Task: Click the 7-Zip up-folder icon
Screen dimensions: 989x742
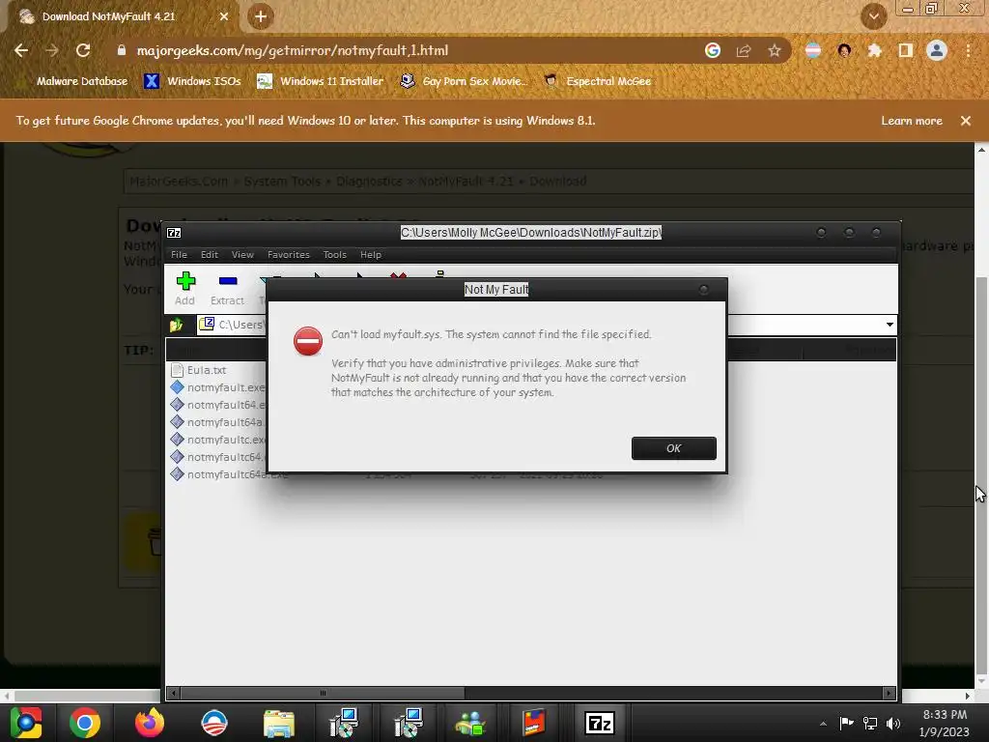Action: 176,325
